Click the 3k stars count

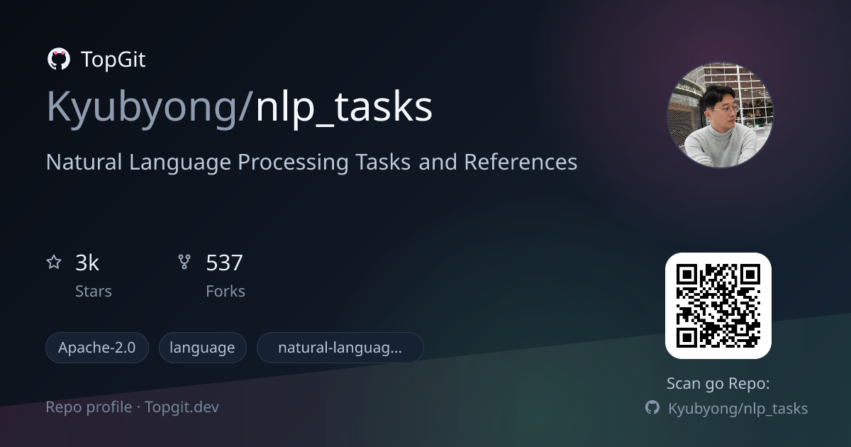tap(87, 263)
